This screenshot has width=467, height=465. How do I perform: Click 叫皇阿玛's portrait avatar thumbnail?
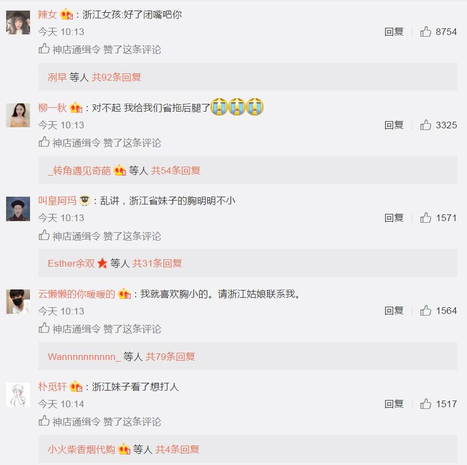pos(18,209)
